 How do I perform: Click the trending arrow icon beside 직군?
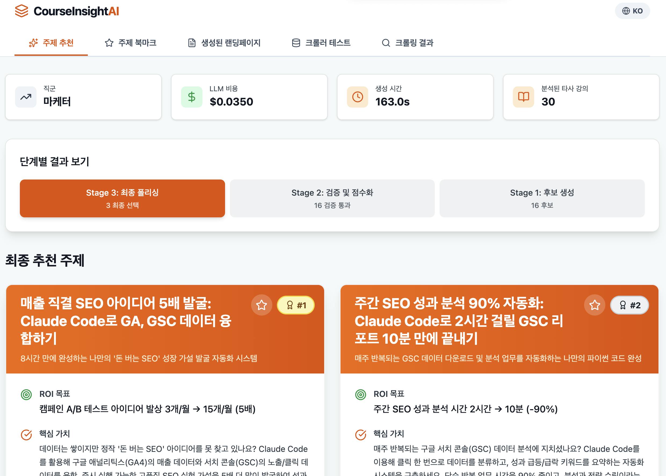(26, 97)
